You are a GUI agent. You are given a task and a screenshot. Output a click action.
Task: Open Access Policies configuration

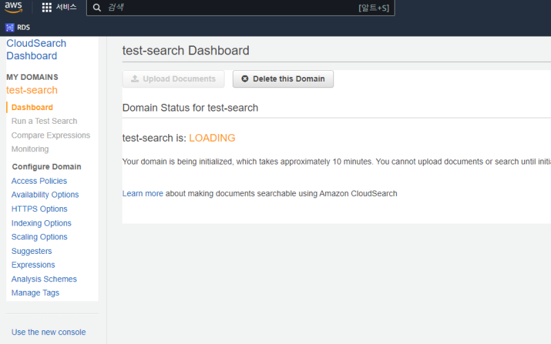click(x=39, y=181)
